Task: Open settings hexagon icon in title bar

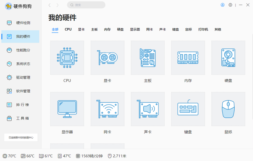Action: tap(231, 5)
